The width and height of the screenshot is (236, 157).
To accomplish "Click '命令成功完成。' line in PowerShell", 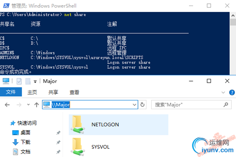I will (x=16, y=72).
